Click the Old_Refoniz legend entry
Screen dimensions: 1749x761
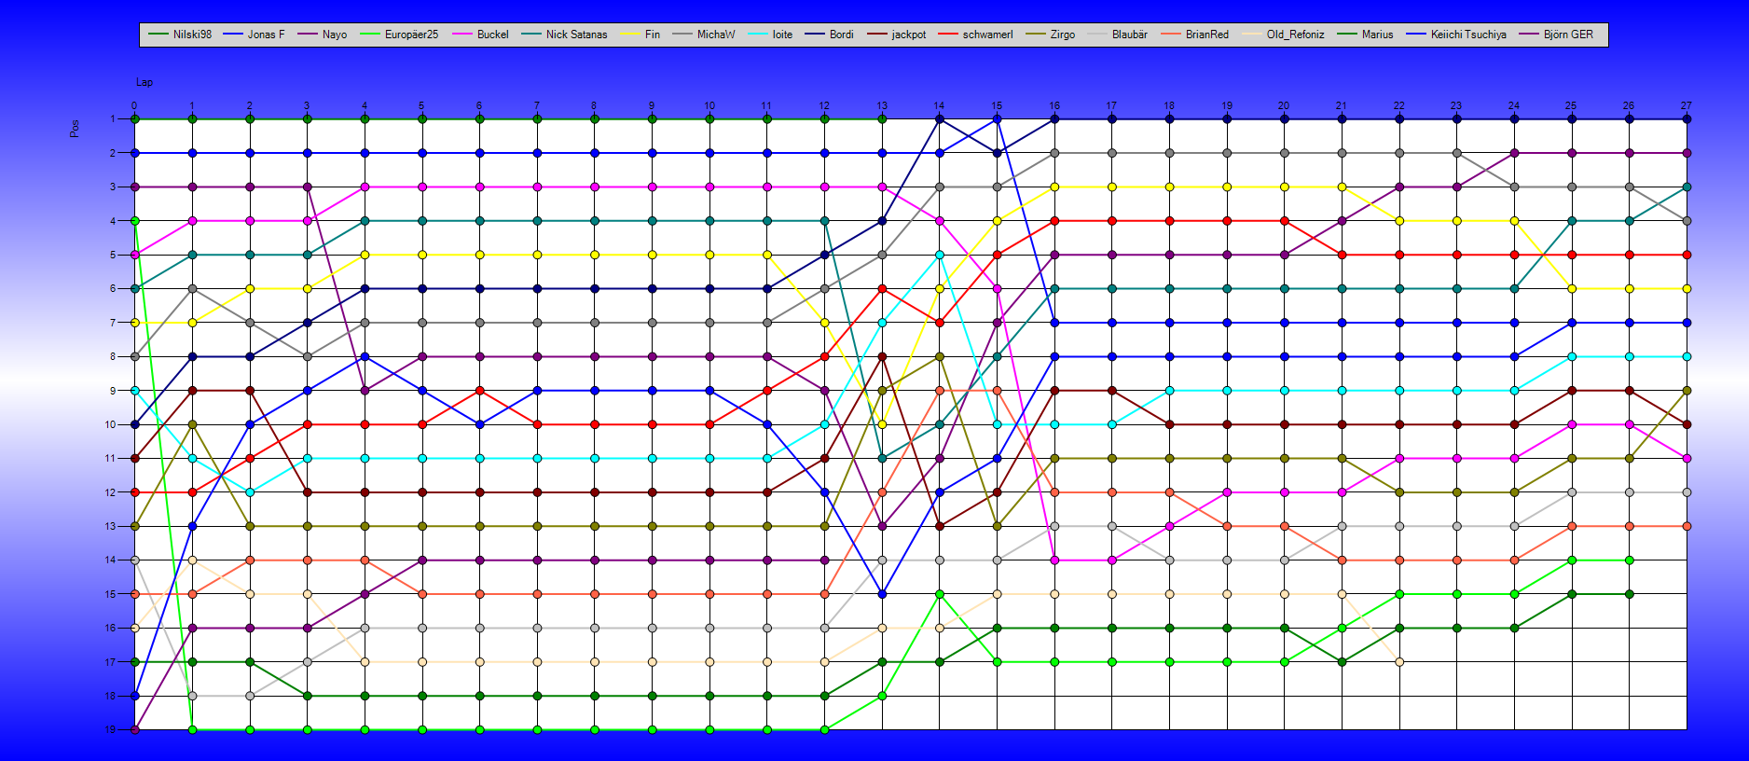click(1283, 35)
